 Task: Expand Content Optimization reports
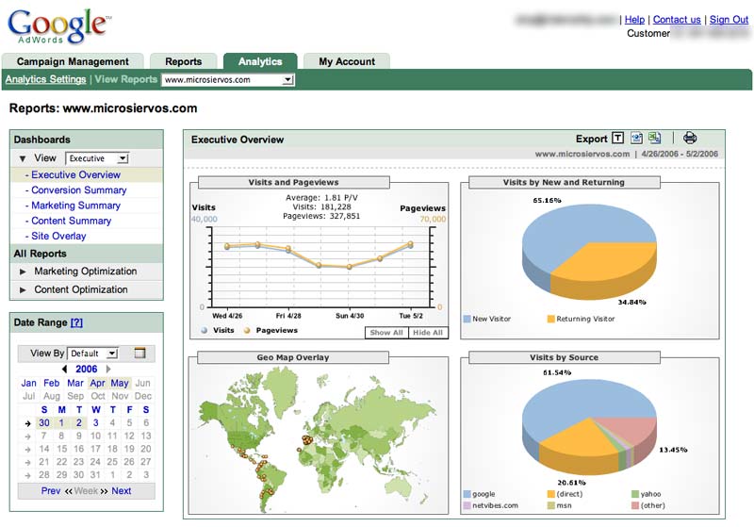[x=23, y=290]
